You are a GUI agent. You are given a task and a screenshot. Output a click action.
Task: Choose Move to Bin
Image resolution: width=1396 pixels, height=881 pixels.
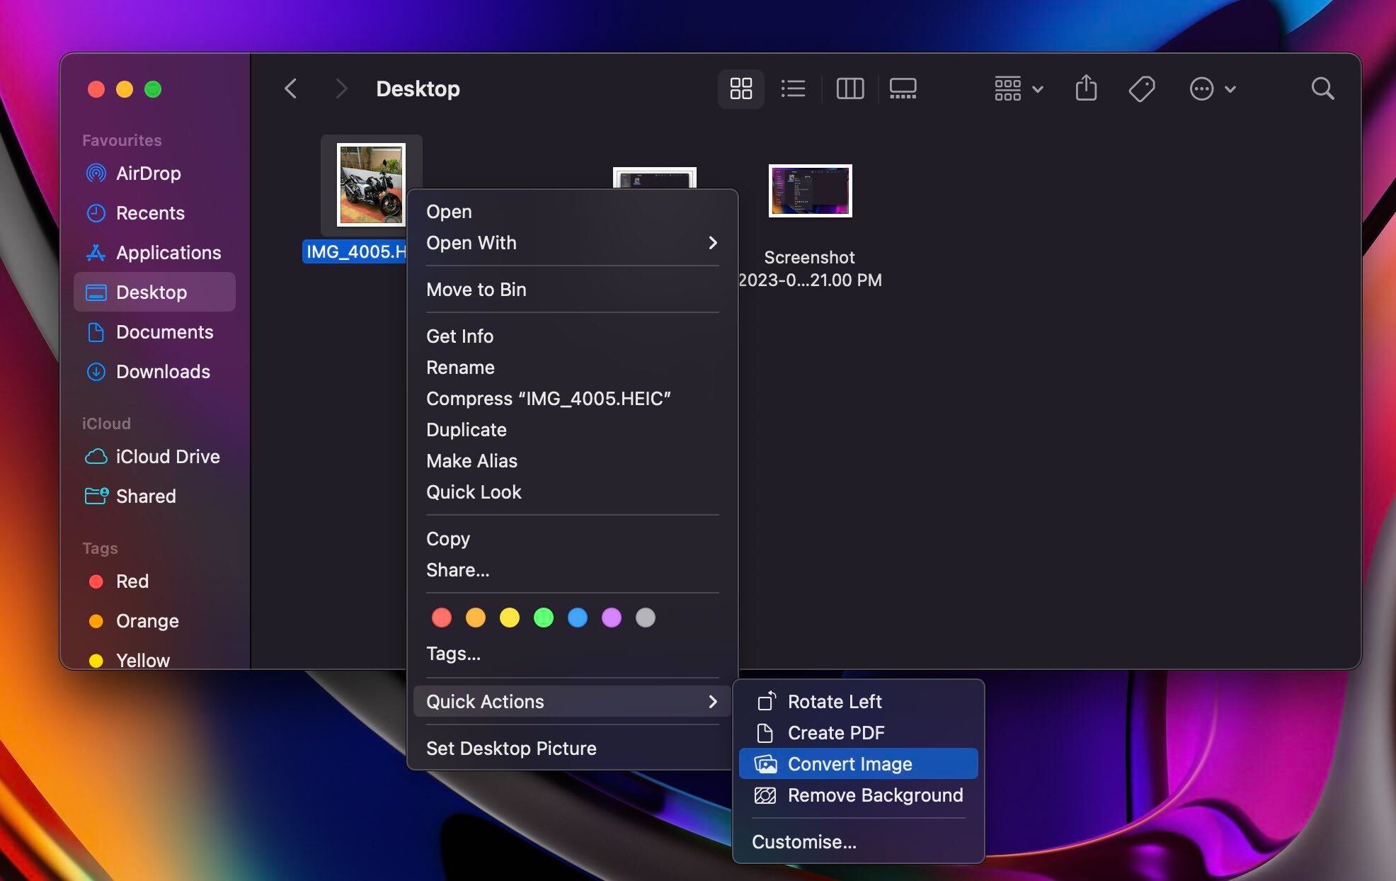[572, 289]
